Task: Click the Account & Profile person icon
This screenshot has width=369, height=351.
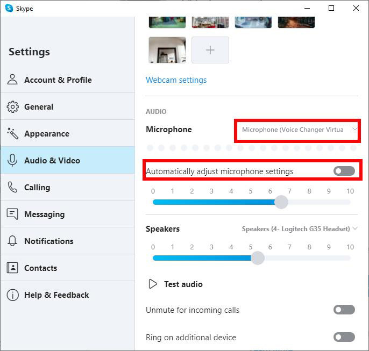Action: (x=12, y=80)
